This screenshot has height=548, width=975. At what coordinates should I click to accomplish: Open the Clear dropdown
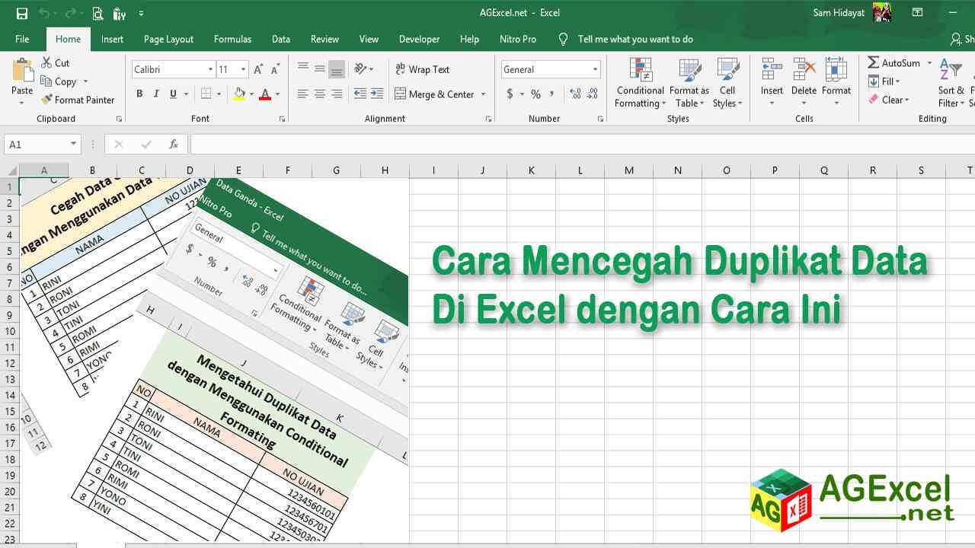888,100
